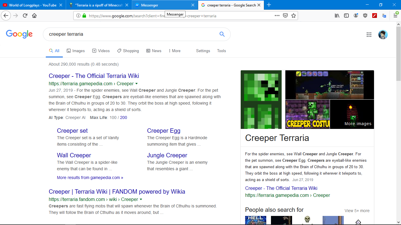Click the Google search magnifier button
This screenshot has height=225, width=401.
222,34
